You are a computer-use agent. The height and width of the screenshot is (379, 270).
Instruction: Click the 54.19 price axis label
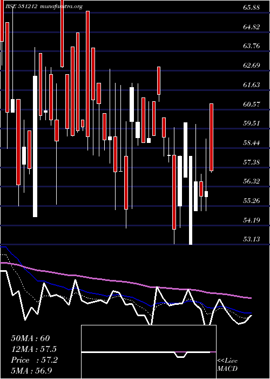[x=251, y=220]
